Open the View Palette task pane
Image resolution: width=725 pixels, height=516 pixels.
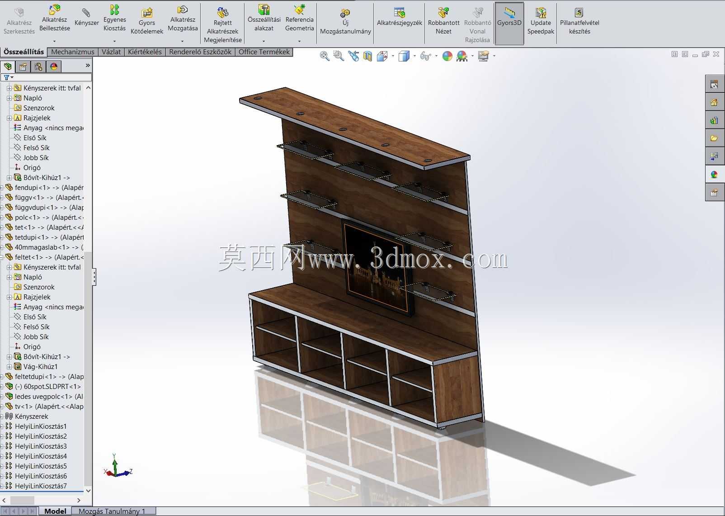point(714,156)
